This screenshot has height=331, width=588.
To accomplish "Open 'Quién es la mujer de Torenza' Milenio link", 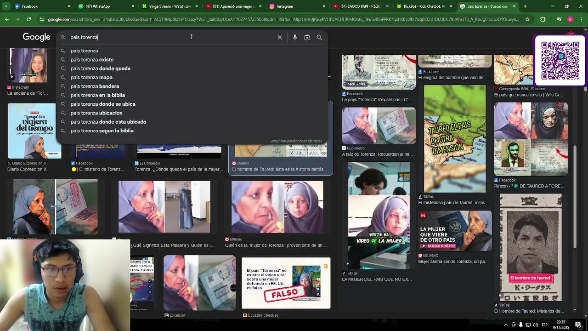I will 277,245.
